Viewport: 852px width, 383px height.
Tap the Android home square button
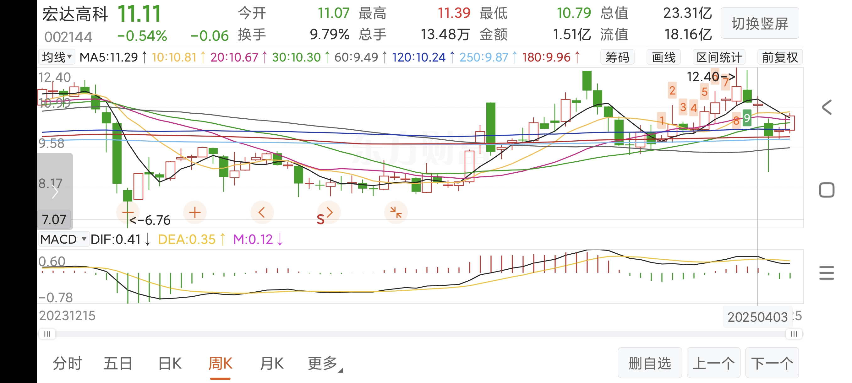(827, 190)
